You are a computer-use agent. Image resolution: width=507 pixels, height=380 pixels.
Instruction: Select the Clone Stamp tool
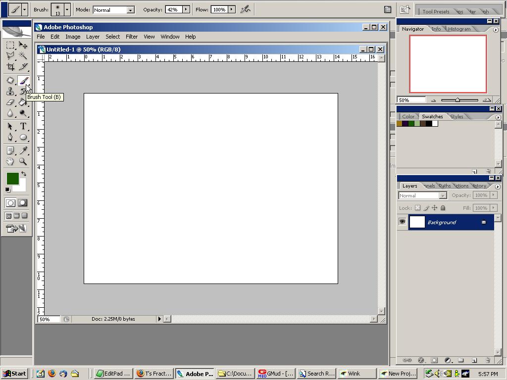[10, 91]
